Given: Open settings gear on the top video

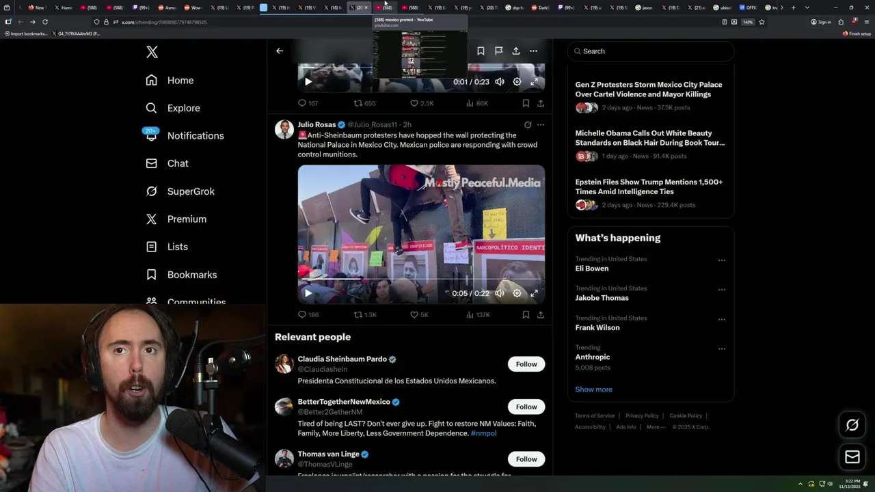Looking at the screenshot, I should (x=517, y=82).
